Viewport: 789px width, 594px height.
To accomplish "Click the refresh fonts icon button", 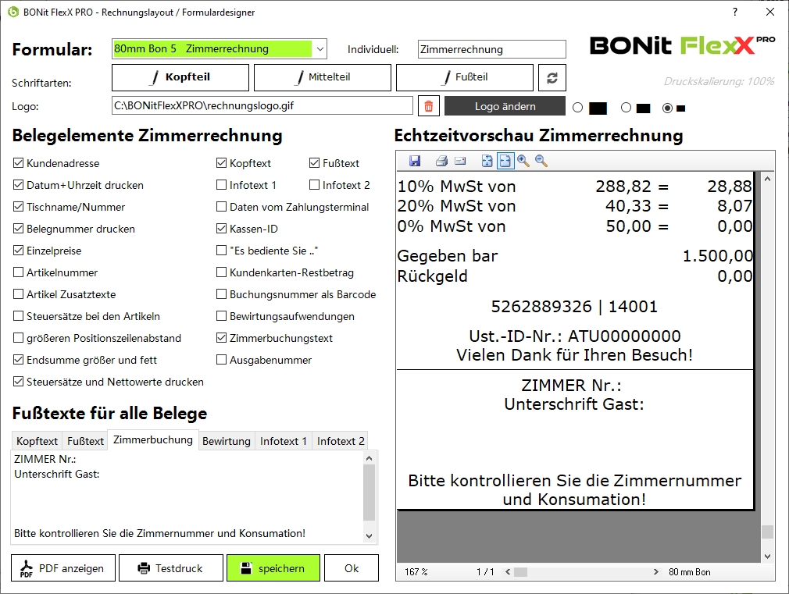I will tap(552, 77).
